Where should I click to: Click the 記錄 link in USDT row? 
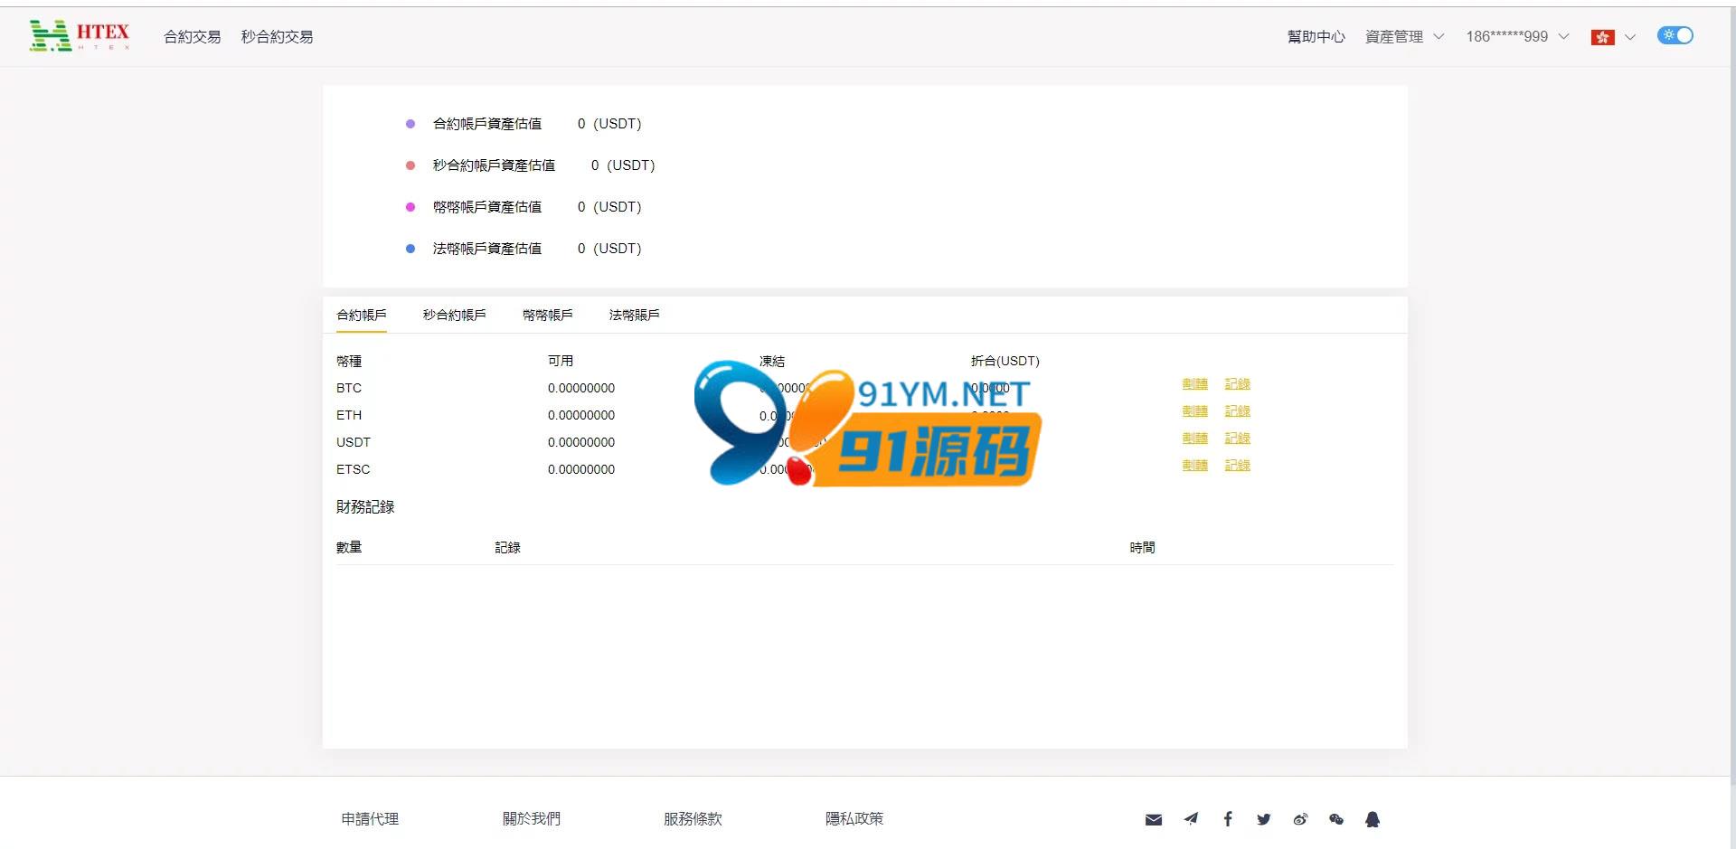pyautogui.click(x=1238, y=439)
